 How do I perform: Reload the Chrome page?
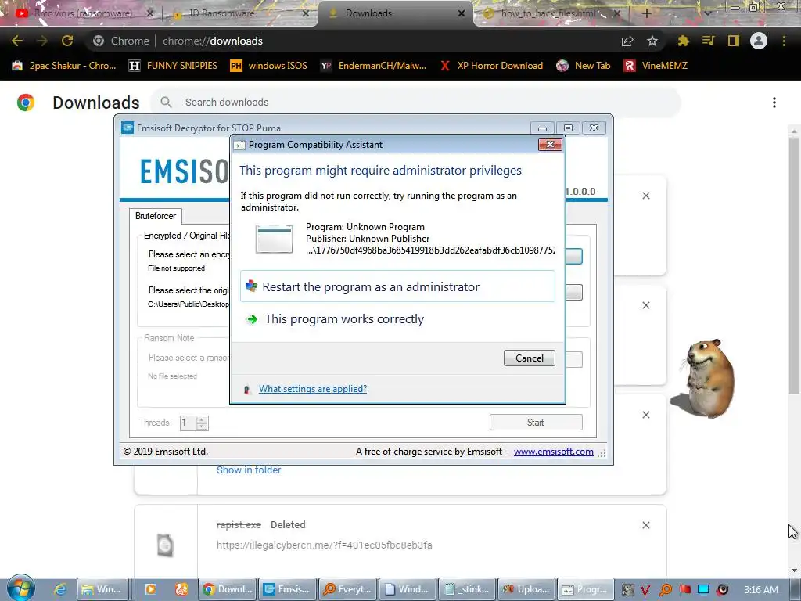[x=67, y=41]
